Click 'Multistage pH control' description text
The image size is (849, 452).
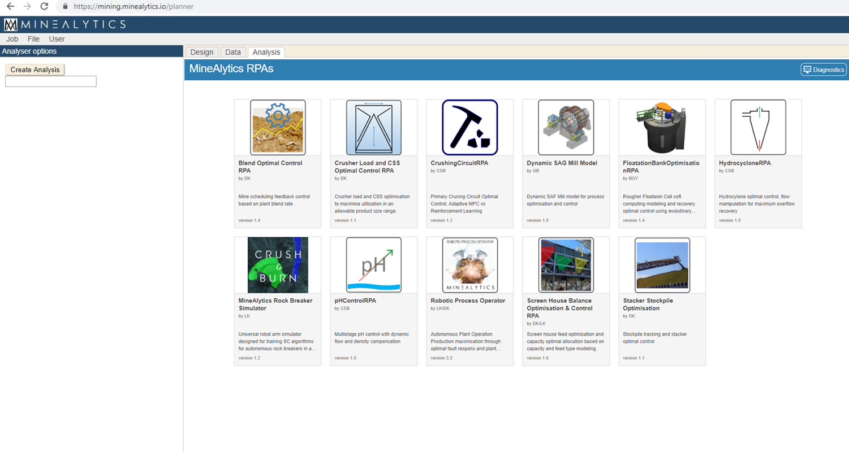pyautogui.click(x=372, y=337)
